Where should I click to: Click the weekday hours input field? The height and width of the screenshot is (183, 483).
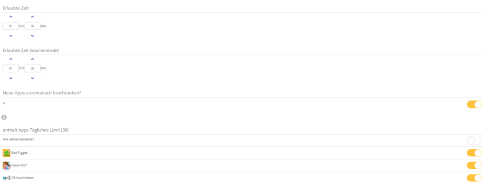click(11, 26)
